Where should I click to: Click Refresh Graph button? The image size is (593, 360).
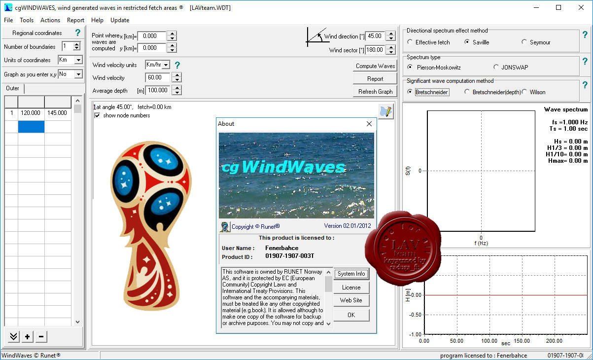tap(375, 92)
